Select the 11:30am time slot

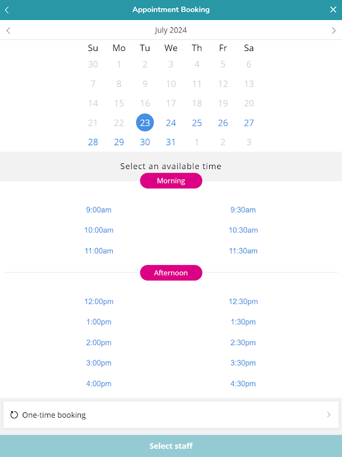click(x=243, y=251)
